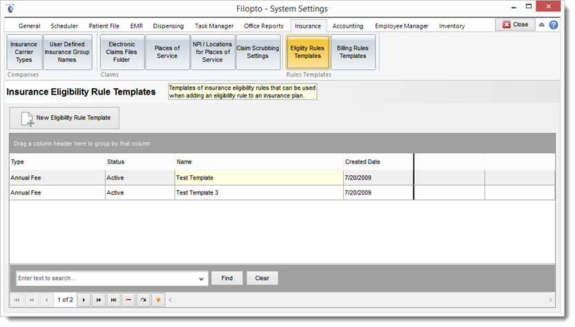This screenshot has height=327, width=575.
Task: Jump to next page set in pager
Action: (x=99, y=300)
